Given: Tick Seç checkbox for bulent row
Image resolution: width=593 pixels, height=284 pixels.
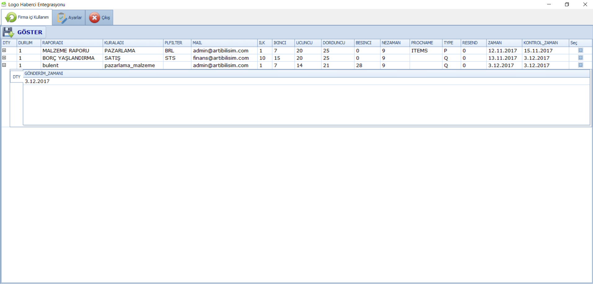Looking at the screenshot, I should (x=581, y=65).
